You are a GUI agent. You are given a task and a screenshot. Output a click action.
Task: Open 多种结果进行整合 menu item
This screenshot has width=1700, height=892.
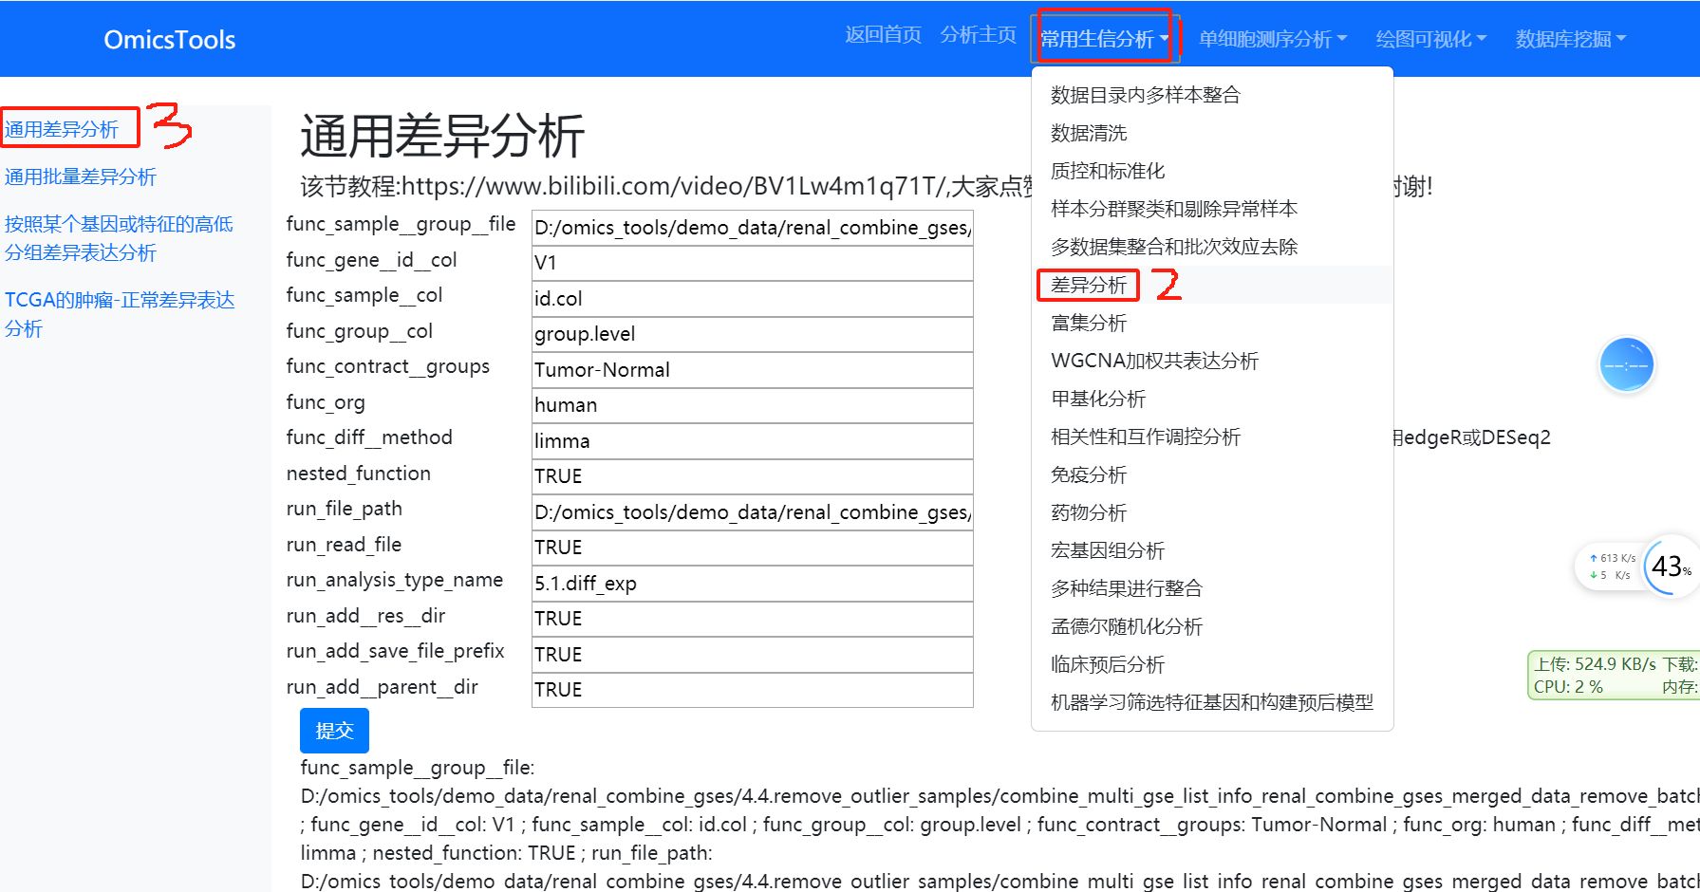click(x=1212, y=588)
